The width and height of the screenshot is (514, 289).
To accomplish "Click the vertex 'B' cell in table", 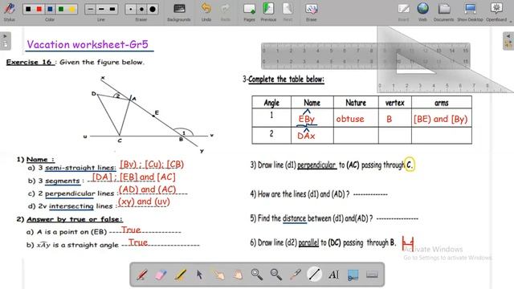I will tap(389, 119).
